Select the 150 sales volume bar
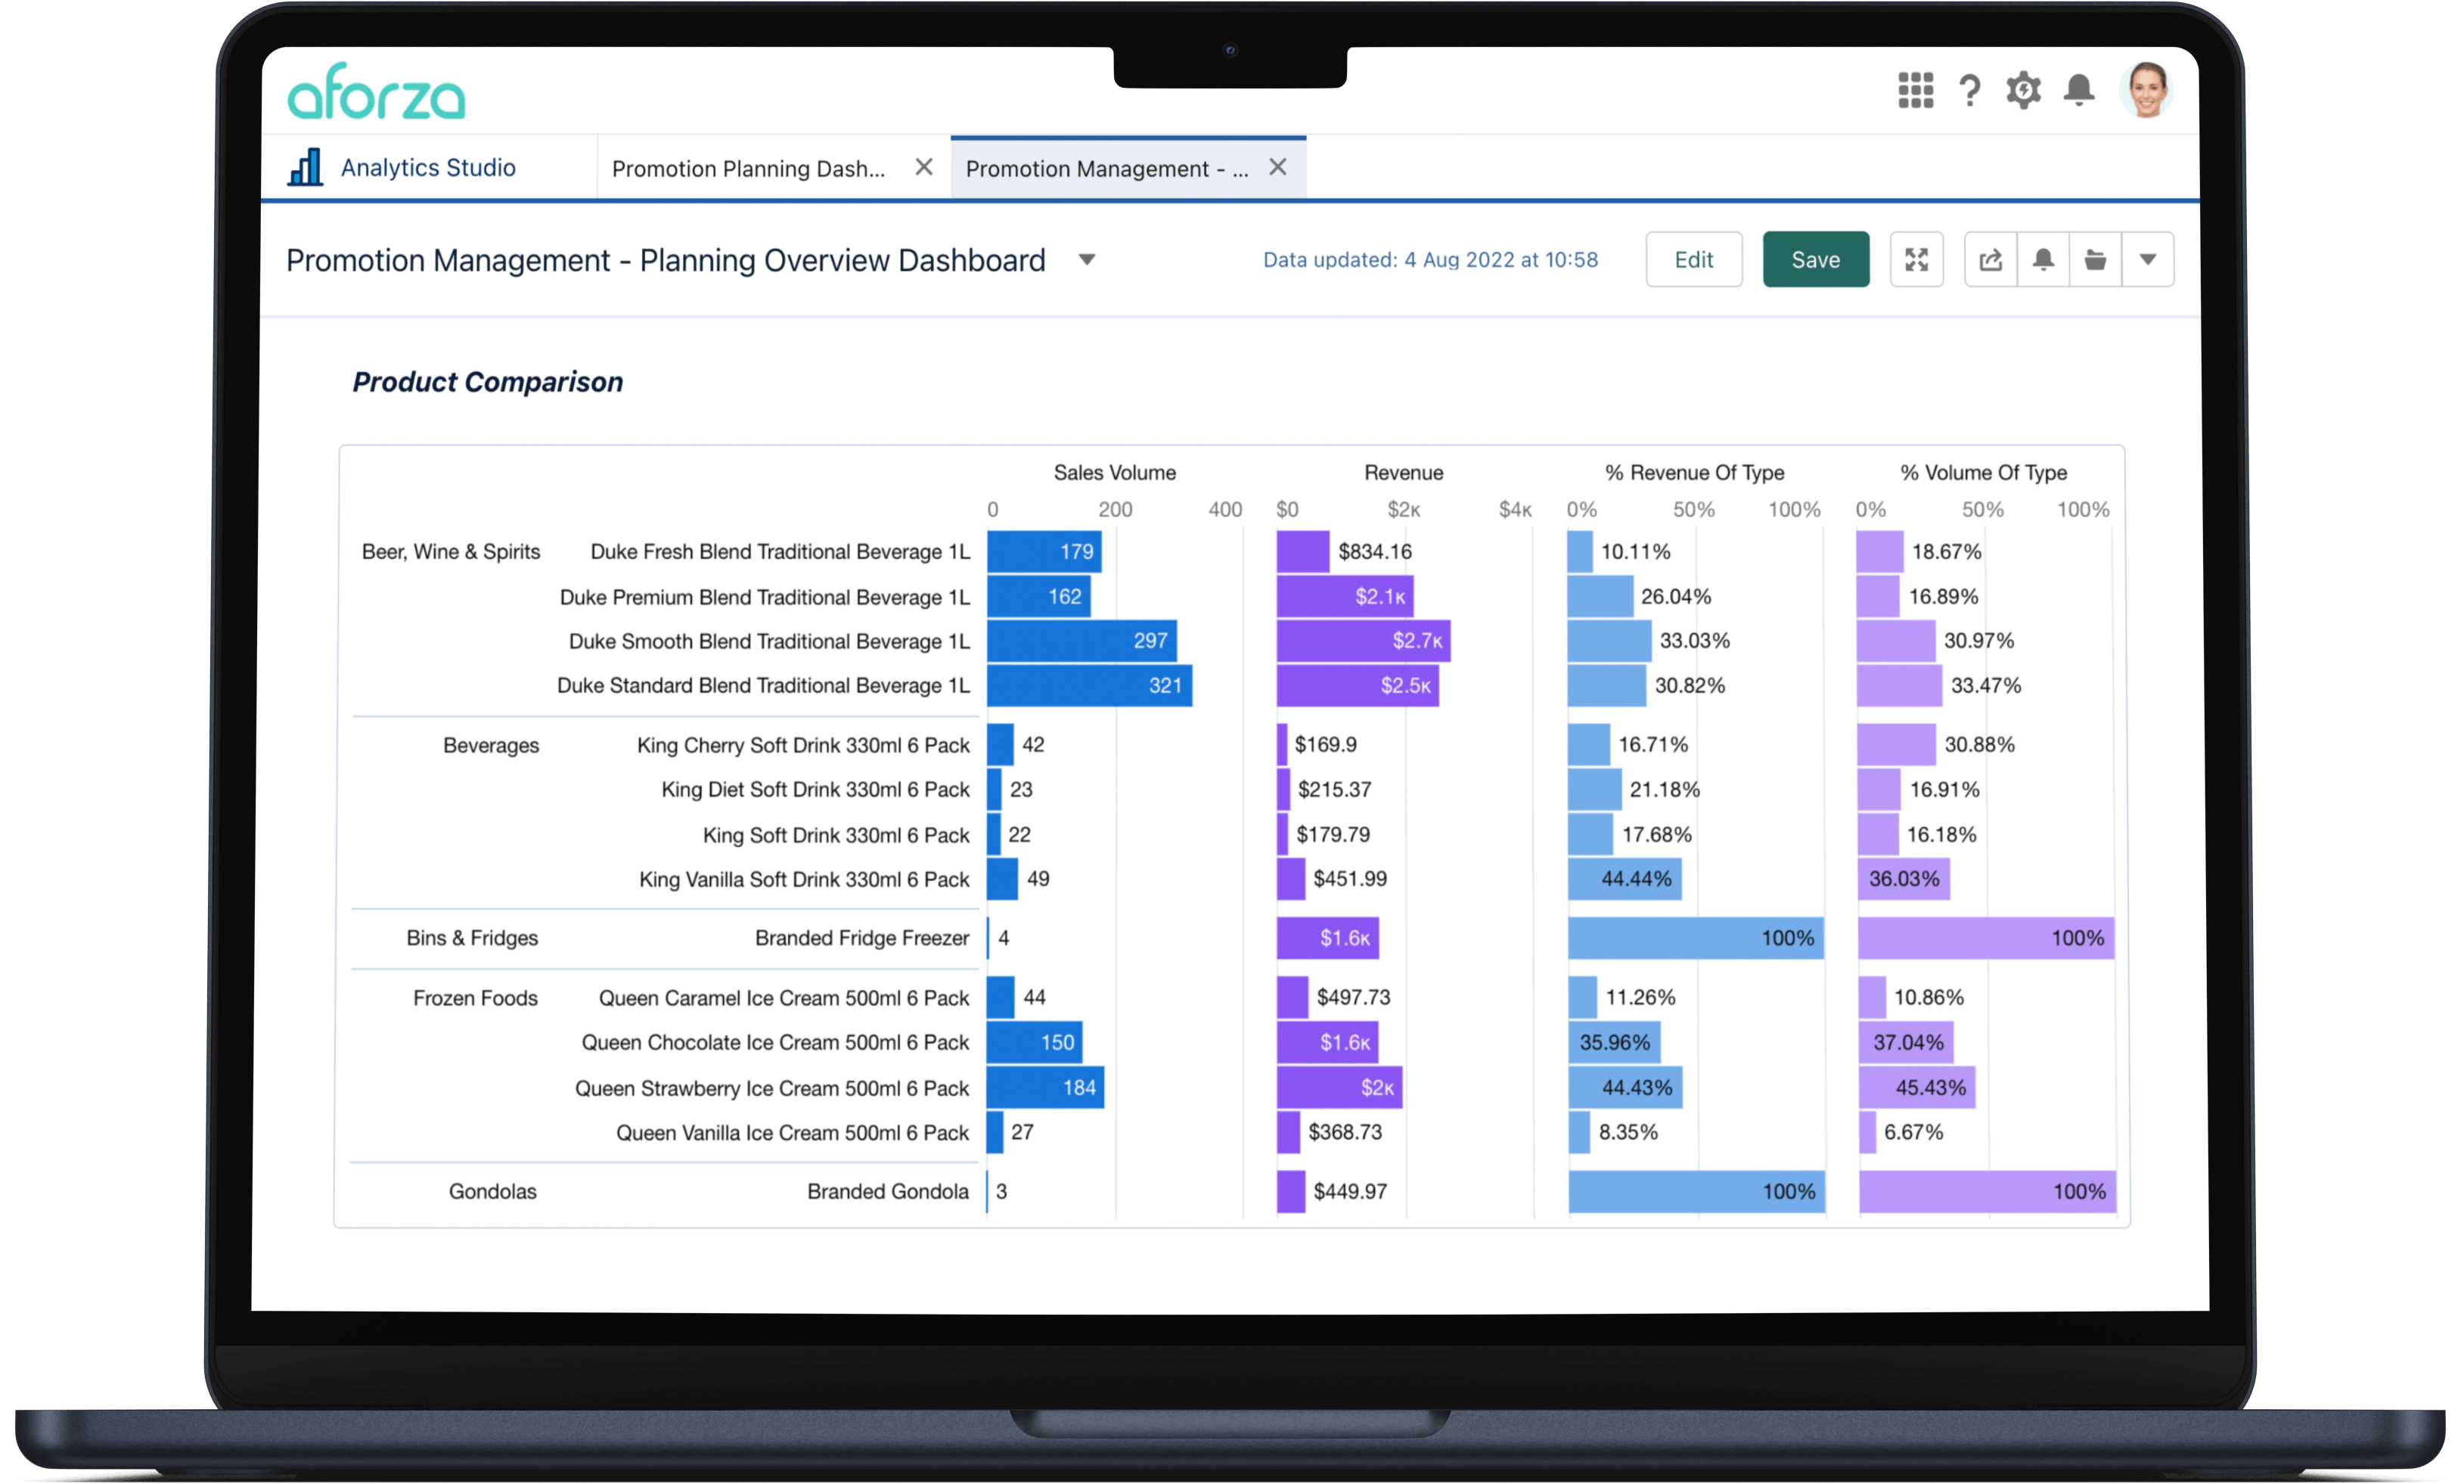Image resolution: width=2464 pixels, height=1484 pixels. click(x=1035, y=1042)
